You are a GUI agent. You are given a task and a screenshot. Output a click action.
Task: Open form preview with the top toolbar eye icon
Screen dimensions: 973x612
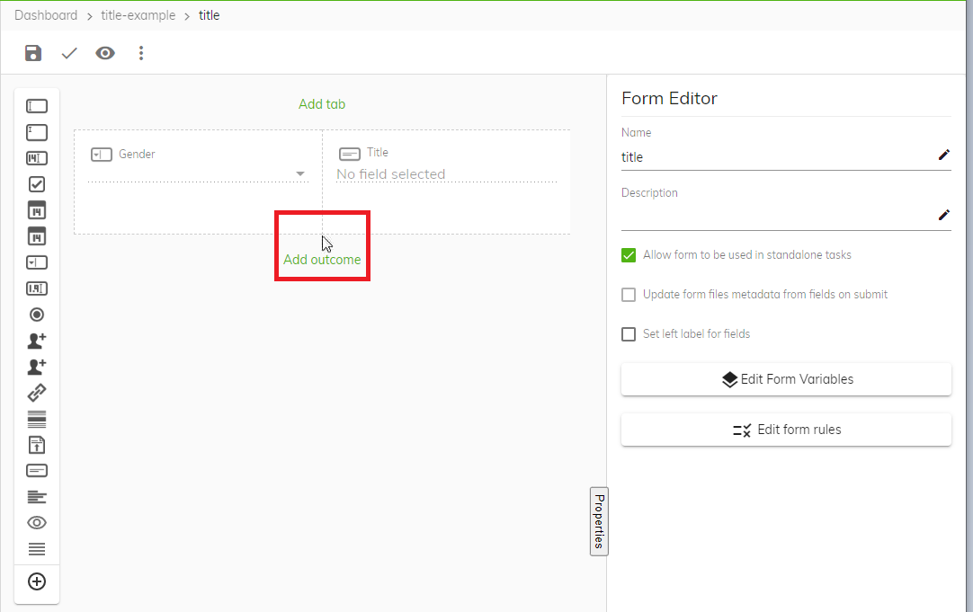click(105, 53)
